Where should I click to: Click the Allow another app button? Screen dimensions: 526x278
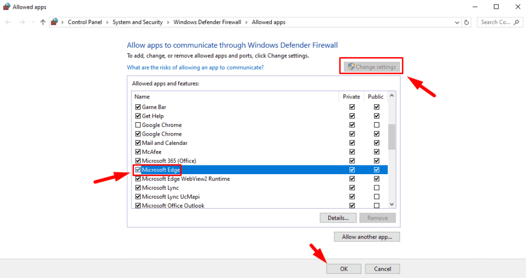coord(367,237)
